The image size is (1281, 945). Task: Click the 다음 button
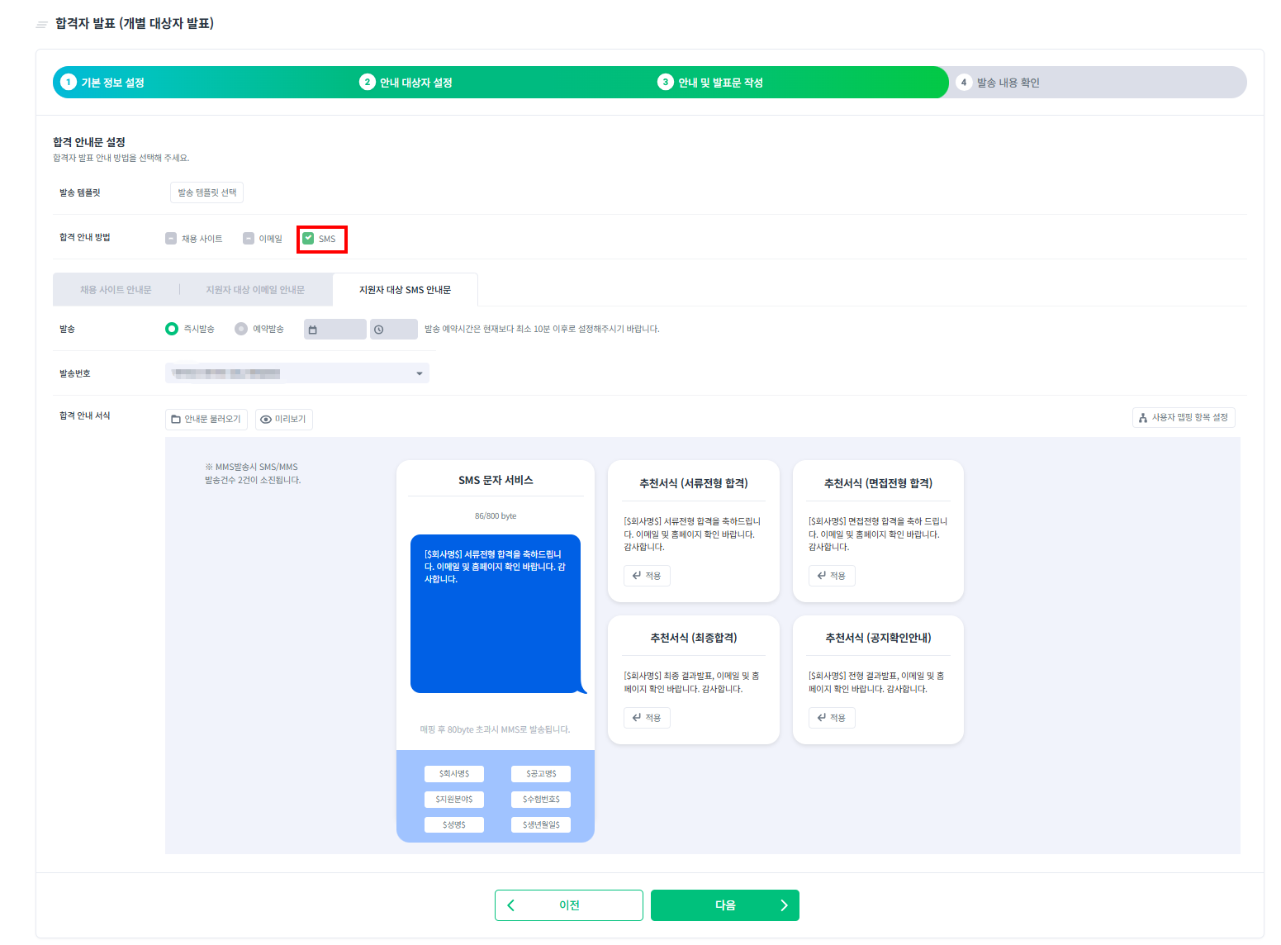[x=724, y=905]
